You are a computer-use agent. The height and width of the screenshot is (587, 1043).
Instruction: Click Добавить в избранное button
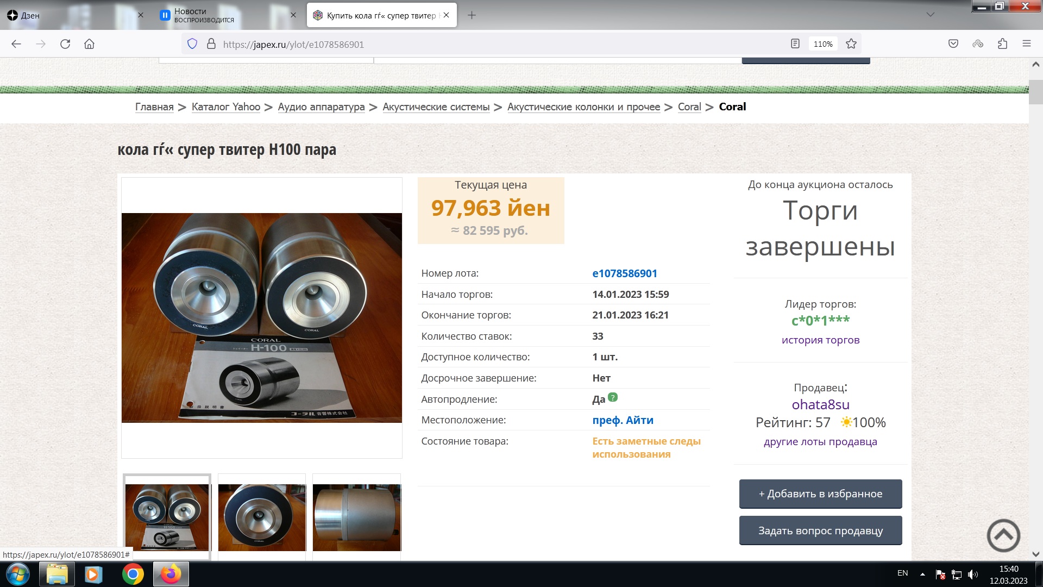pos(820,494)
